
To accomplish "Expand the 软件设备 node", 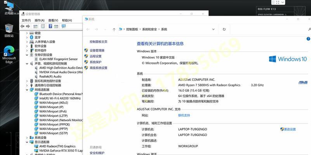I will [27, 46].
